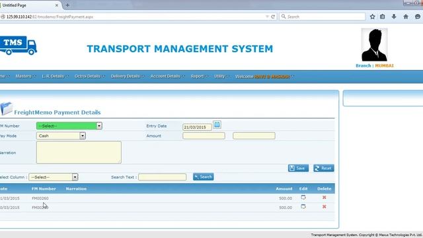This screenshot has width=423, height=238.
Task: Open the Entry Date calendar picker
Action: (217, 125)
